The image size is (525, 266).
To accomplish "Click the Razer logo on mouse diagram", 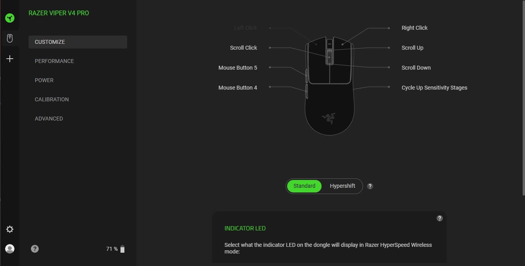I will coord(329,119).
